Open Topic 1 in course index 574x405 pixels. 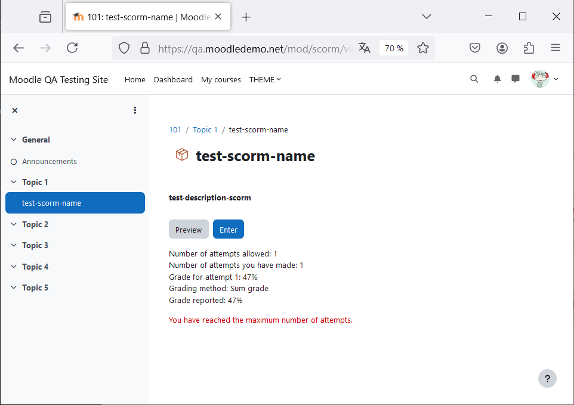coord(35,182)
